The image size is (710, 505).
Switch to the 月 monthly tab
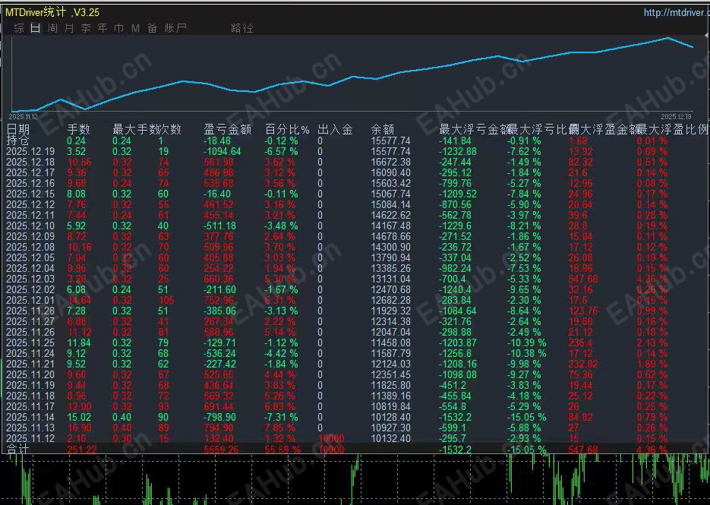[69, 28]
